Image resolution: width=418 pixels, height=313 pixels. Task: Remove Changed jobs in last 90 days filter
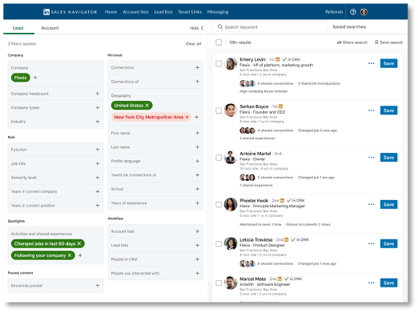(x=79, y=243)
